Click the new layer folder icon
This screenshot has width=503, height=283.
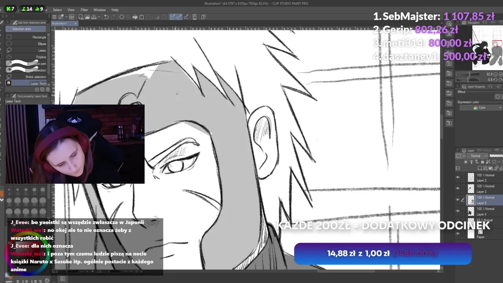pos(491,168)
